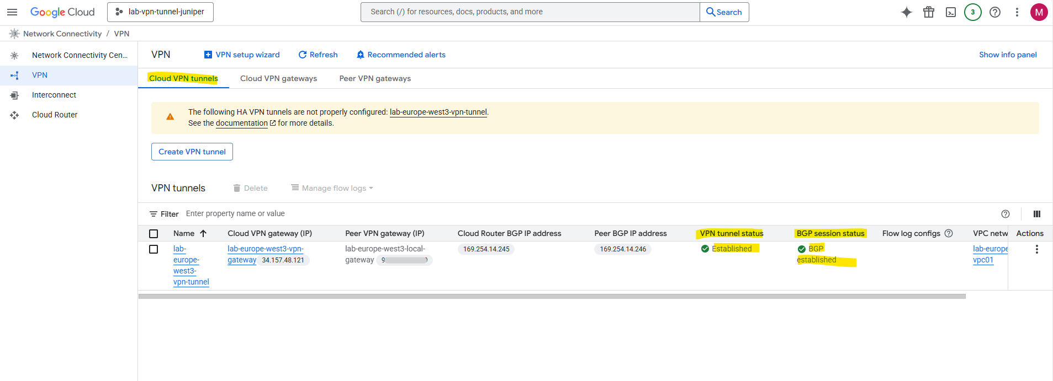Click Create VPN tunnel button
Image resolution: width=1053 pixels, height=381 pixels.
pos(192,152)
